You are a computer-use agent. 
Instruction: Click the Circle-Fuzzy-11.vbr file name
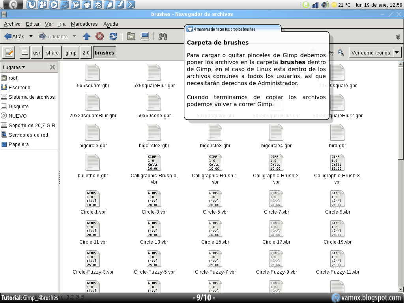(x=338, y=272)
